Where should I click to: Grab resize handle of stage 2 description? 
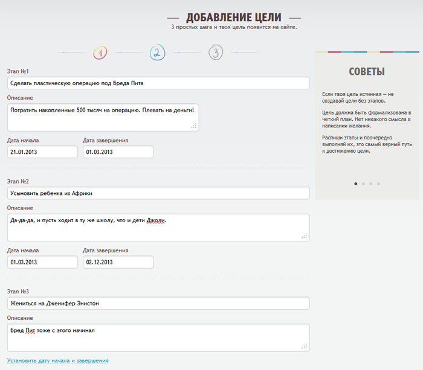point(305,236)
